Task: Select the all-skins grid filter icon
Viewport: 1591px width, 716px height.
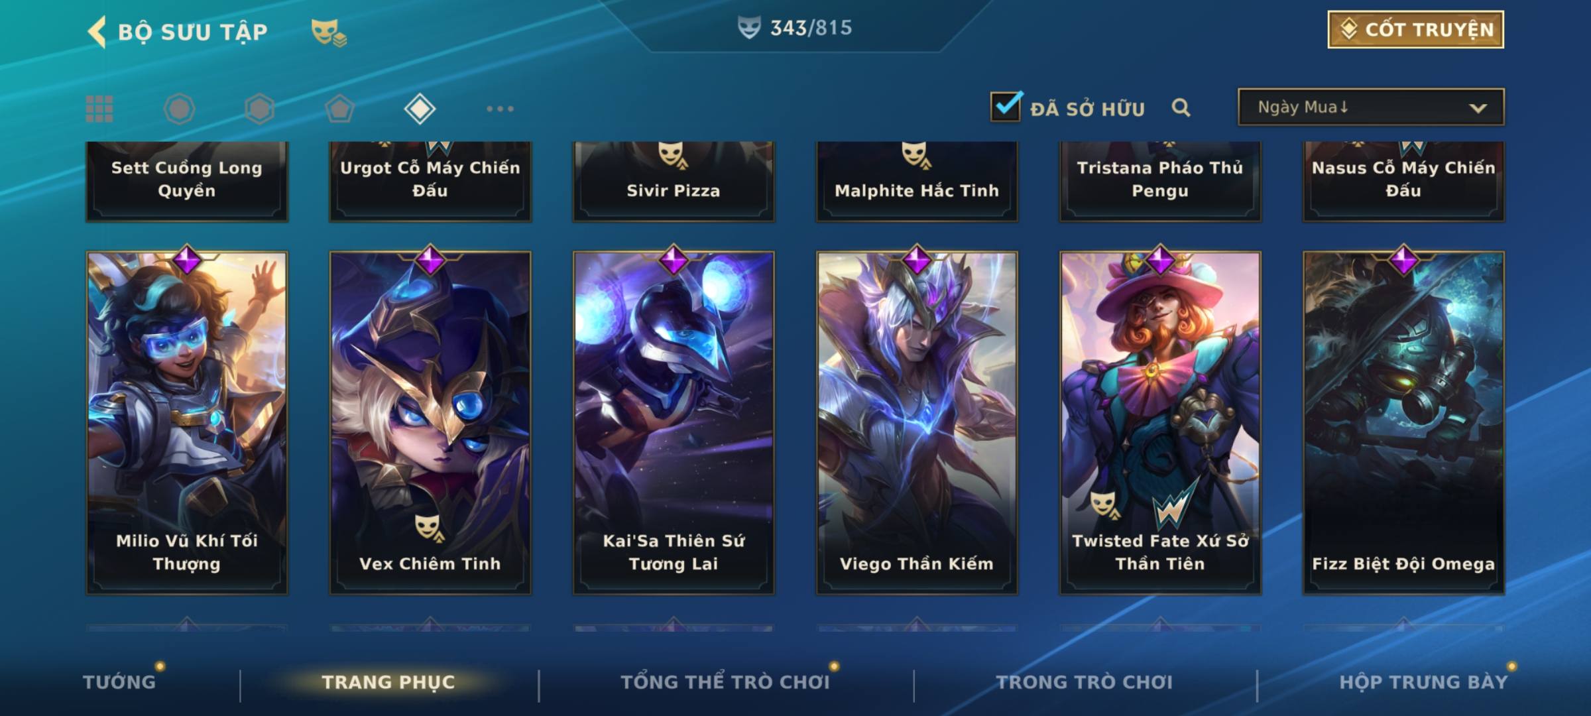Action: (x=99, y=109)
